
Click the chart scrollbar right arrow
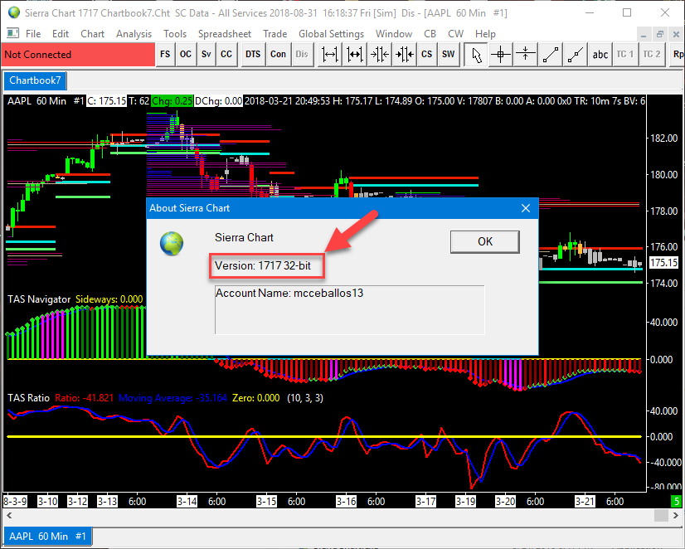pyautogui.click(x=676, y=515)
